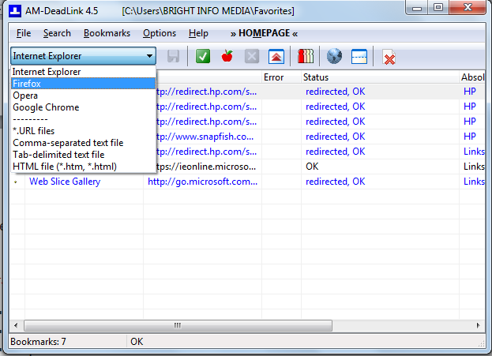The width and height of the screenshot is (492, 356).
Task: Open the File menu
Action: click(x=24, y=33)
